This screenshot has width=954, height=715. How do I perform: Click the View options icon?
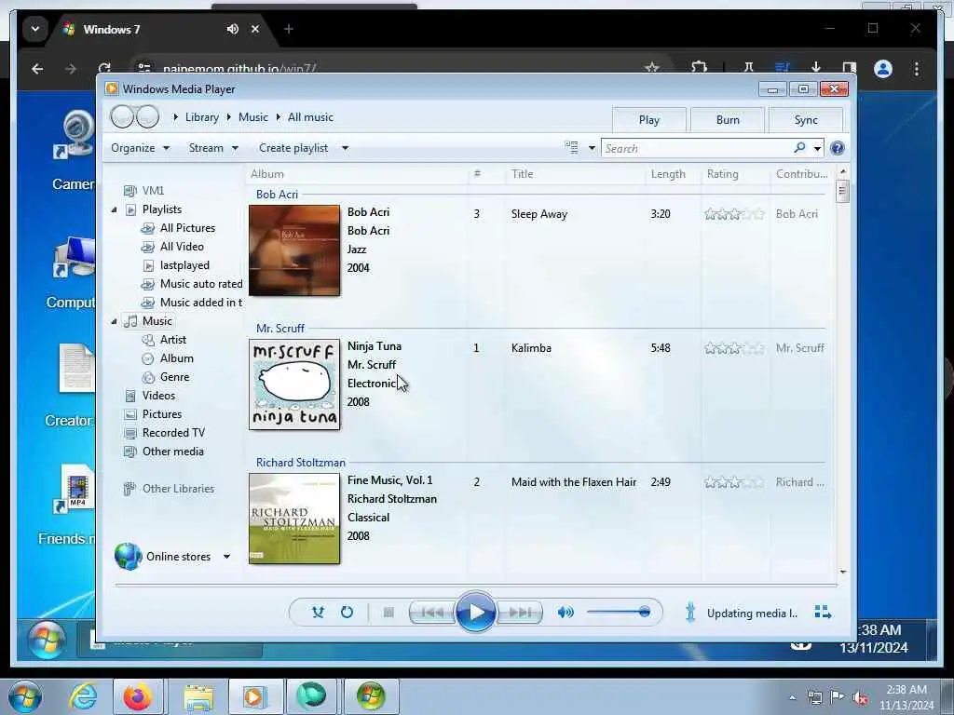571,148
